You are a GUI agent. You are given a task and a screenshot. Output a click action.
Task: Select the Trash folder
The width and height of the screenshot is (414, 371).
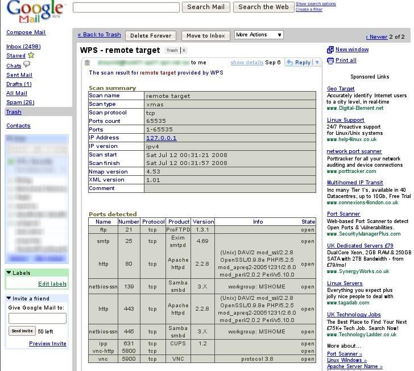click(14, 112)
